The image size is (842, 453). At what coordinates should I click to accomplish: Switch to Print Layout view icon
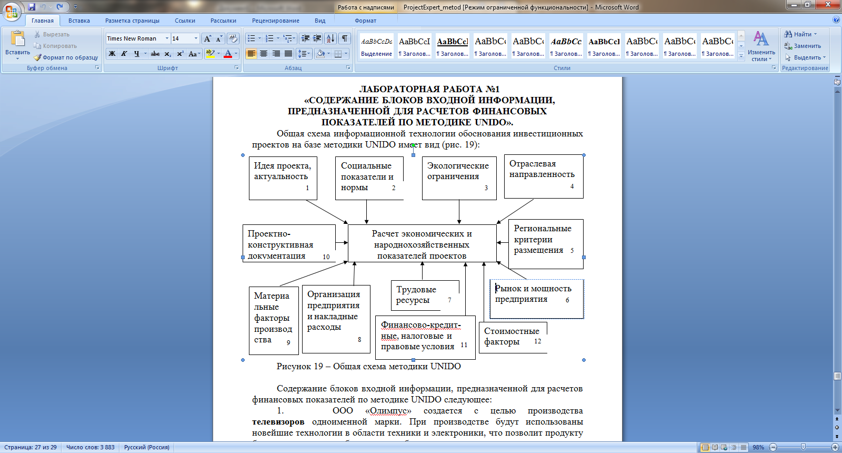(705, 447)
